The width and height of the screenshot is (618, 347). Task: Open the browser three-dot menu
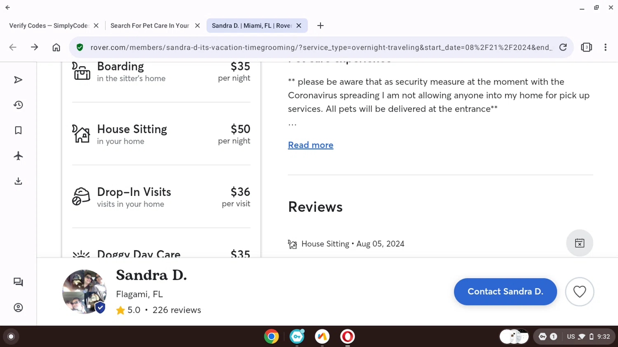[605, 47]
